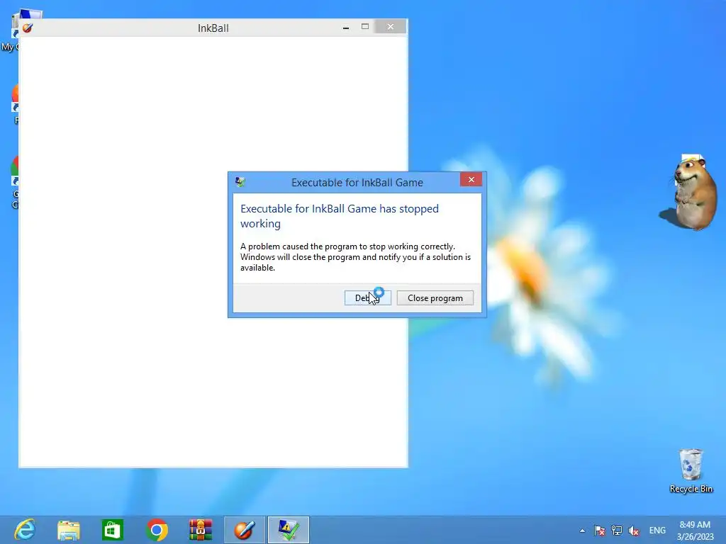Click the InkBall window's title bar icon
The height and width of the screenshot is (544, 726).
(x=28, y=28)
